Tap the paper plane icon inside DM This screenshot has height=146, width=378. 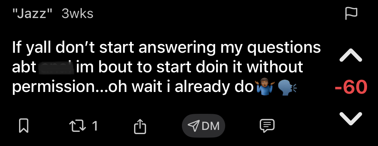(x=194, y=126)
